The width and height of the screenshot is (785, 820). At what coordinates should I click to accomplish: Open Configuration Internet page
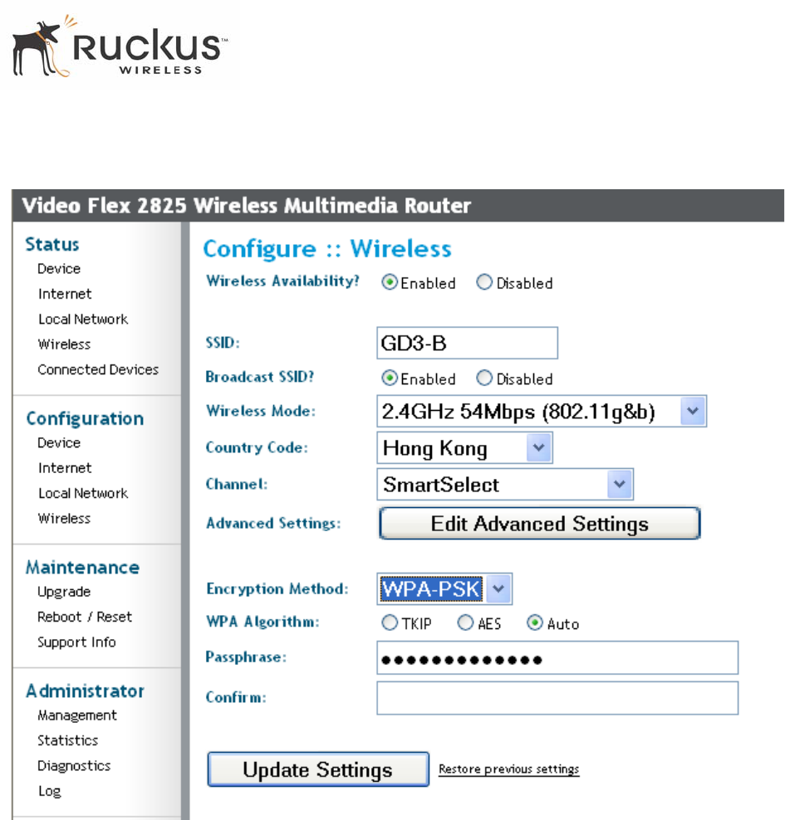(65, 468)
